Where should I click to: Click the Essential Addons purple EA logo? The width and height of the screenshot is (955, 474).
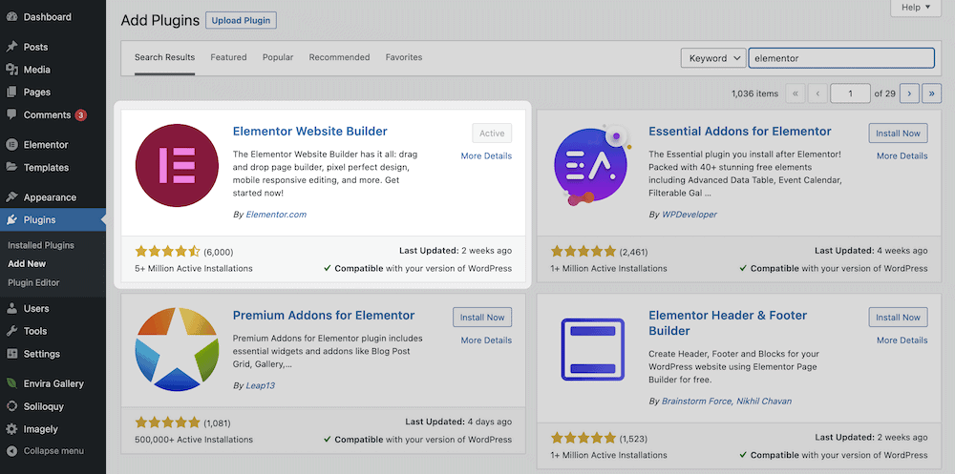coord(593,165)
